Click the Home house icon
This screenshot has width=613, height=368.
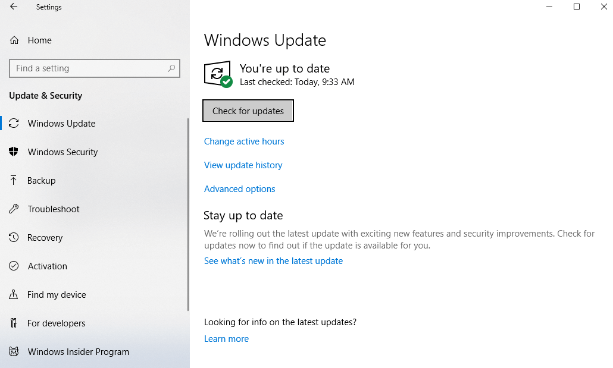click(x=14, y=40)
